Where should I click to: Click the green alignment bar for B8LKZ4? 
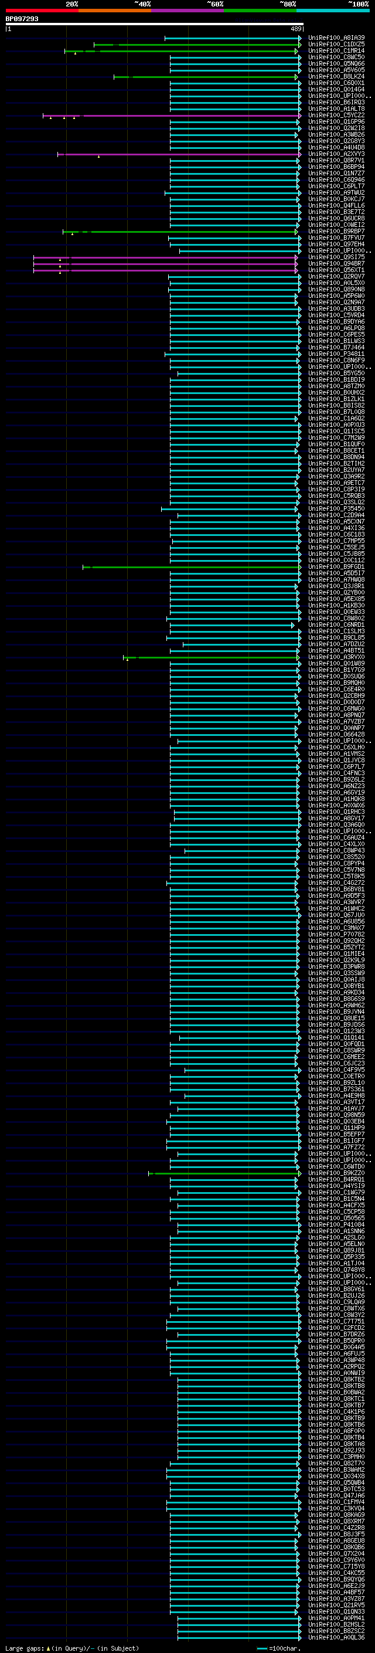tap(206, 77)
